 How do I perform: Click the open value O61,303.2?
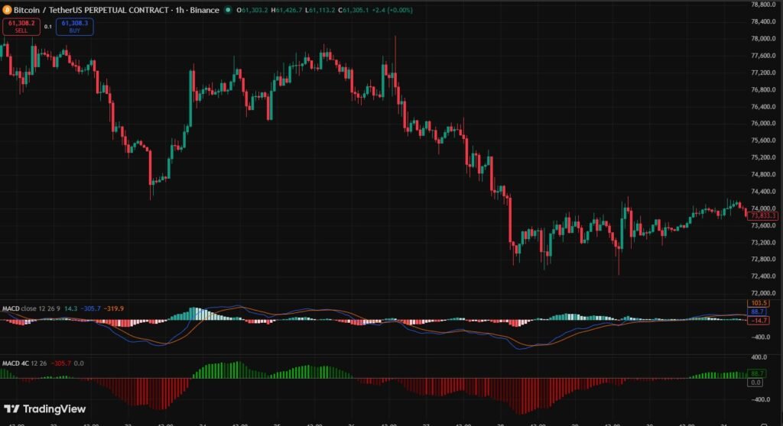coord(252,10)
